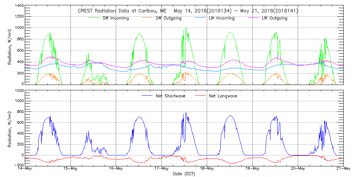
Task: Select the SW Outgoing legend label
Action: coord(169,18)
